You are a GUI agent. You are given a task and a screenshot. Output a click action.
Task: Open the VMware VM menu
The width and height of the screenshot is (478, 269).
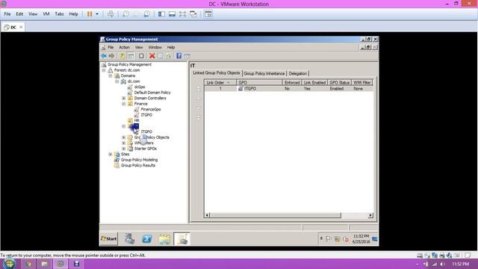click(46, 14)
